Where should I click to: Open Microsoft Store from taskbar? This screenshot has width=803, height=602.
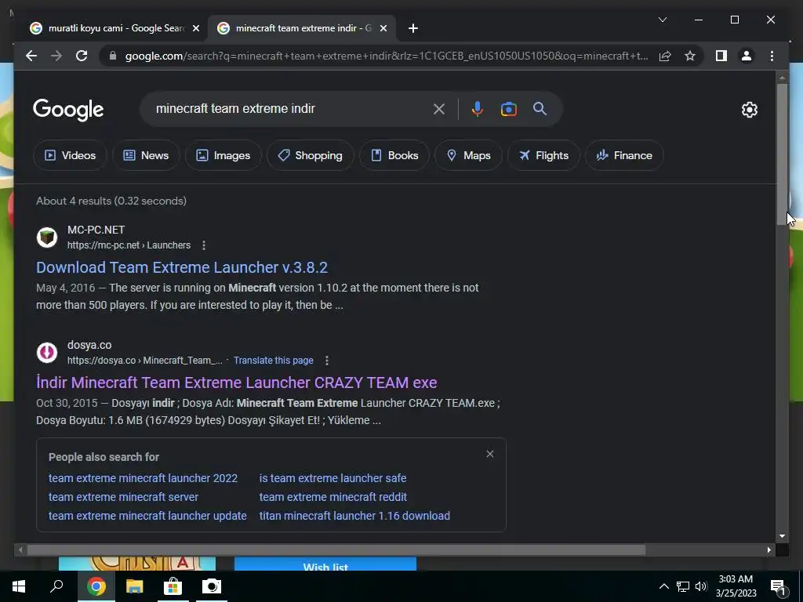coord(173,586)
